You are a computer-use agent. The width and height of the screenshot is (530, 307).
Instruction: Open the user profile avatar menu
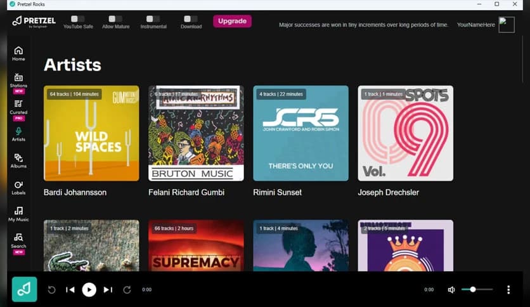506,25
